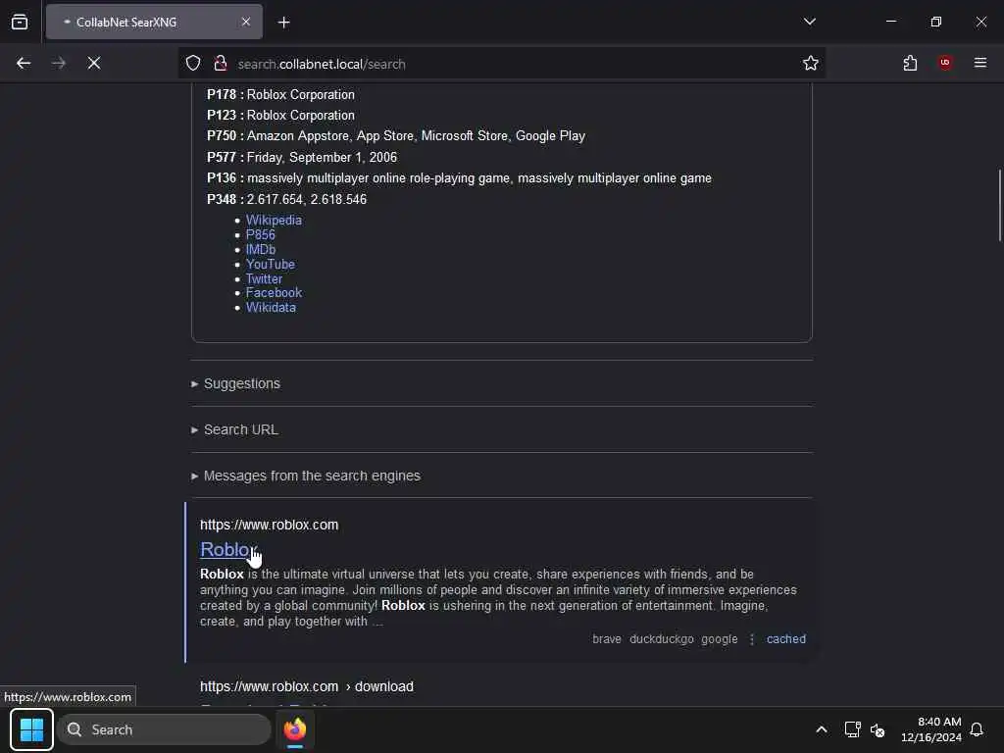Click the P348 version numbers row
This screenshot has height=753, width=1004.
(287, 199)
